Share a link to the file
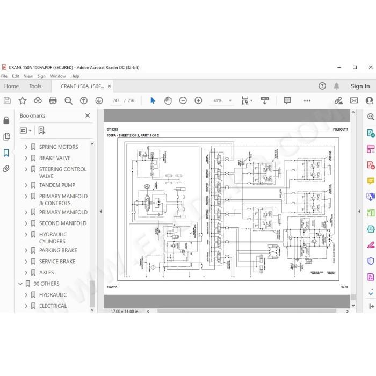376x376 pixels. [x=338, y=100]
